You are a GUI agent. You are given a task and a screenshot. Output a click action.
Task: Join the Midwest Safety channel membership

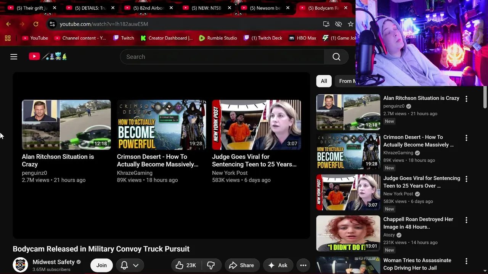pyautogui.click(x=101, y=265)
